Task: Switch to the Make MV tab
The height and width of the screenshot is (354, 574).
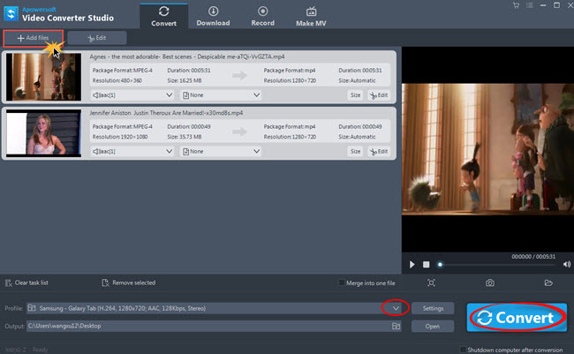Action: 311,17
